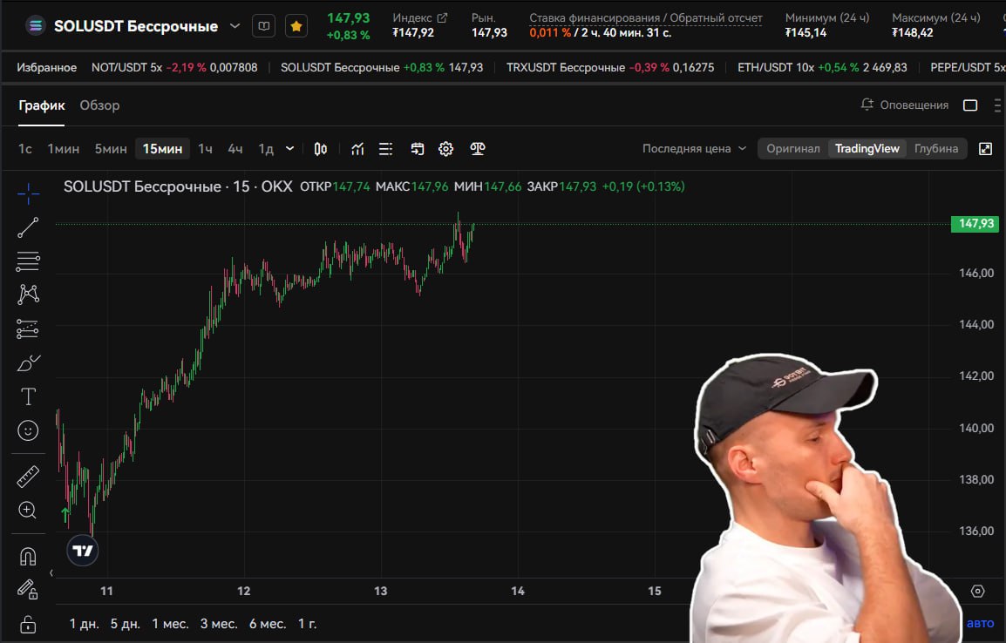Set chart range to 5 дн.
This screenshot has height=643, width=1006.
[x=126, y=624]
